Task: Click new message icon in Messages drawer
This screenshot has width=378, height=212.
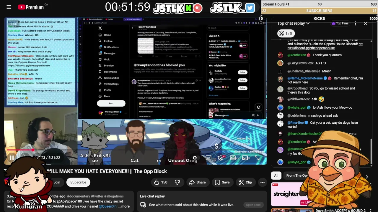Action: pos(253,115)
